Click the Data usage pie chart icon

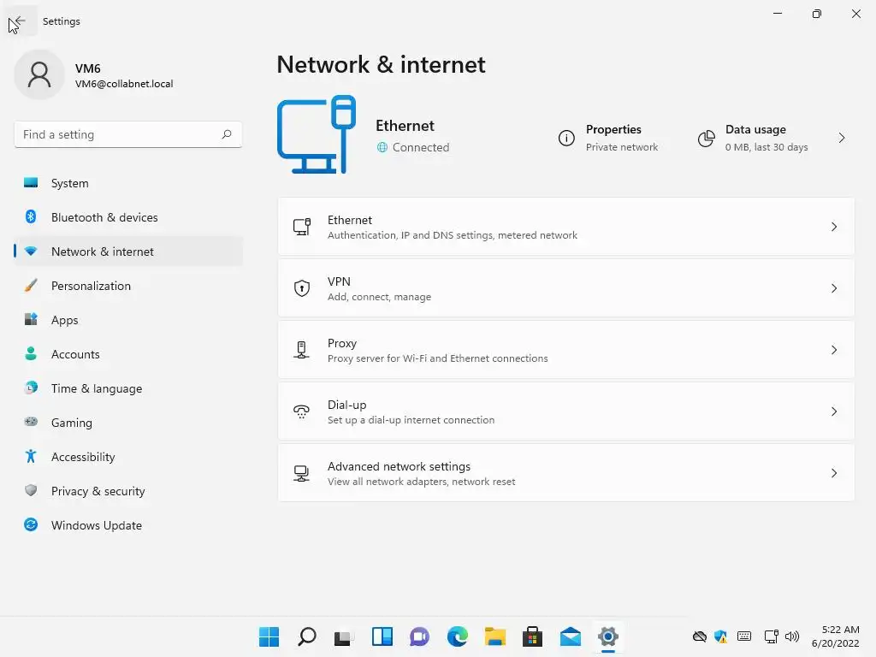coord(706,138)
